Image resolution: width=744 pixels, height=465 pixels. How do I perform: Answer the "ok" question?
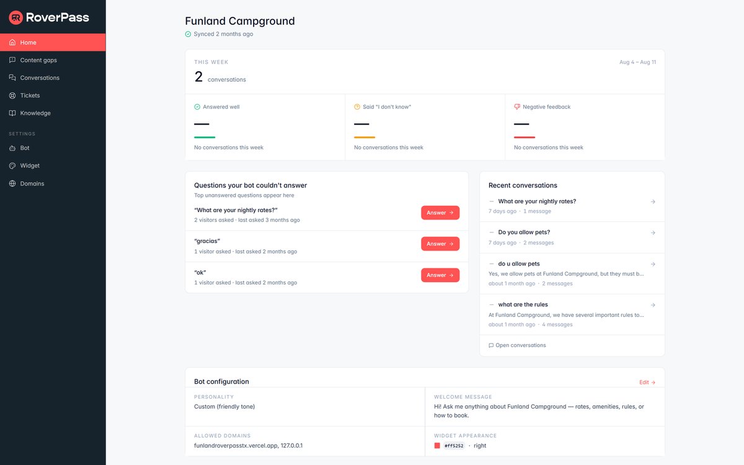click(x=440, y=275)
